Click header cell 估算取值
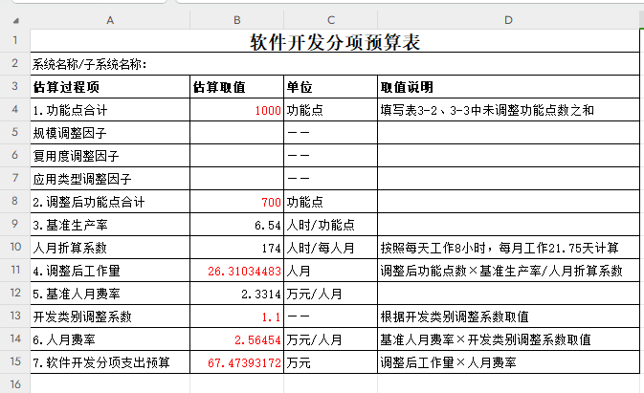The width and height of the screenshot is (644, 393). tap(237, 87)
